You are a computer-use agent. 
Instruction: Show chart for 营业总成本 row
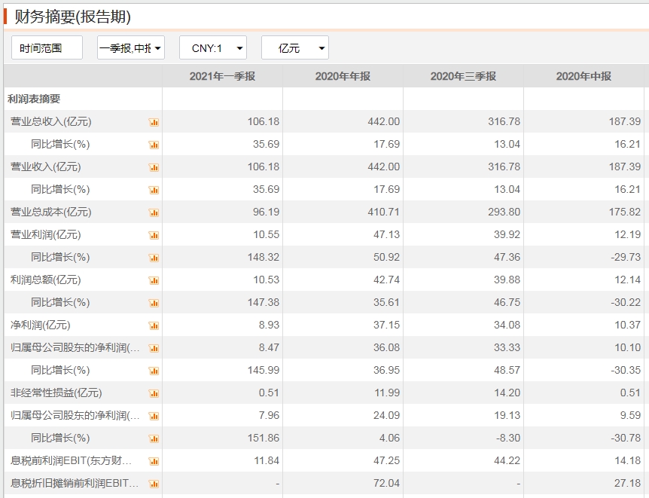click(154, 212)
